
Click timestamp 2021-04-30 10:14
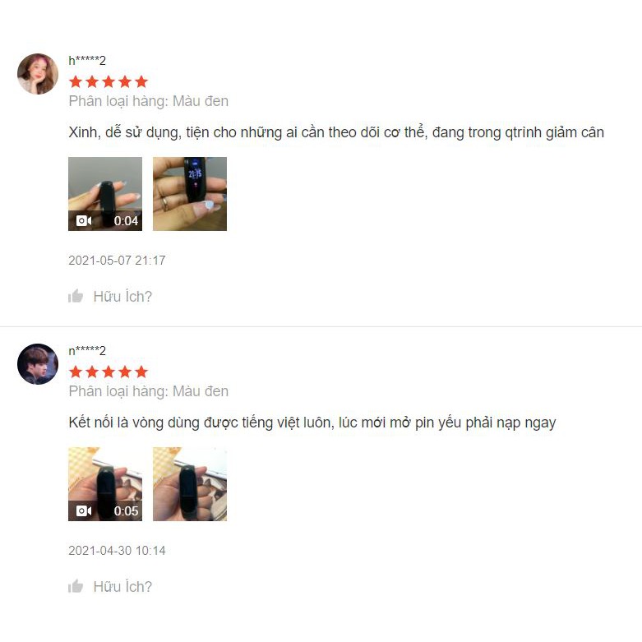pyautogui.click(x=117, y=550)
